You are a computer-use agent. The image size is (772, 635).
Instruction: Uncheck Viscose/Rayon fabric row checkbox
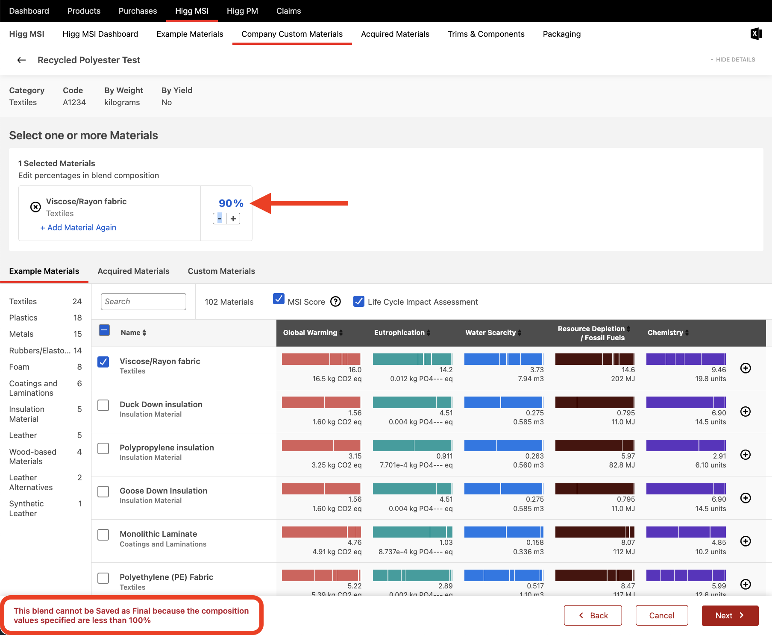pos(103,362)
